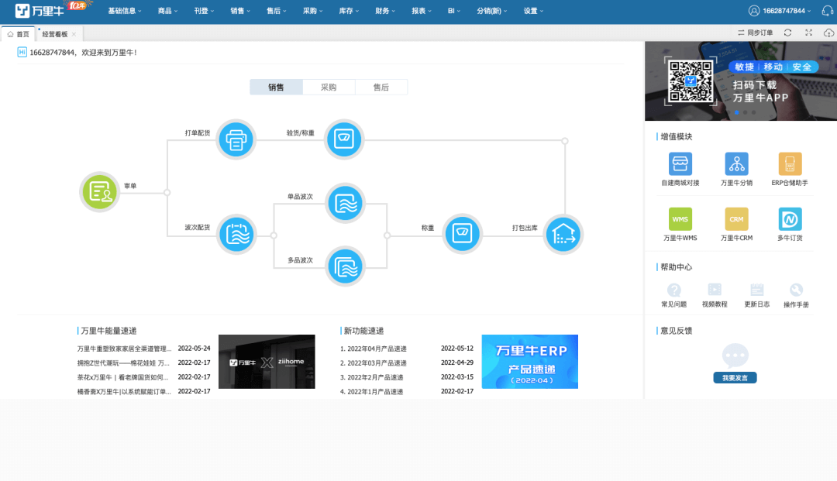Screen dimensions: 837x481
Task: Click the 万里牛 logo
Action: 40,11
